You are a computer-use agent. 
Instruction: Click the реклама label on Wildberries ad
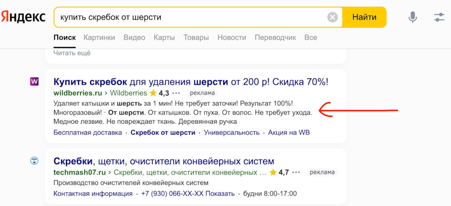click(202, 93)
